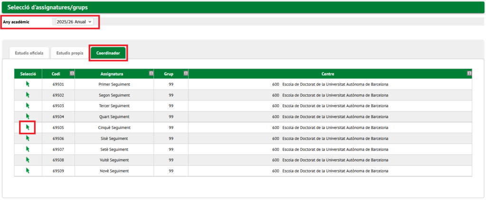
Task: Select the Cinquè Seguiment arrow icon
Action: 28,127
